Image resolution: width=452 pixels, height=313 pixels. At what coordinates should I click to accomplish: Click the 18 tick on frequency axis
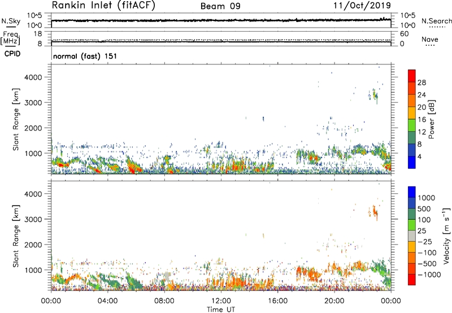click(x=38, y=34)
